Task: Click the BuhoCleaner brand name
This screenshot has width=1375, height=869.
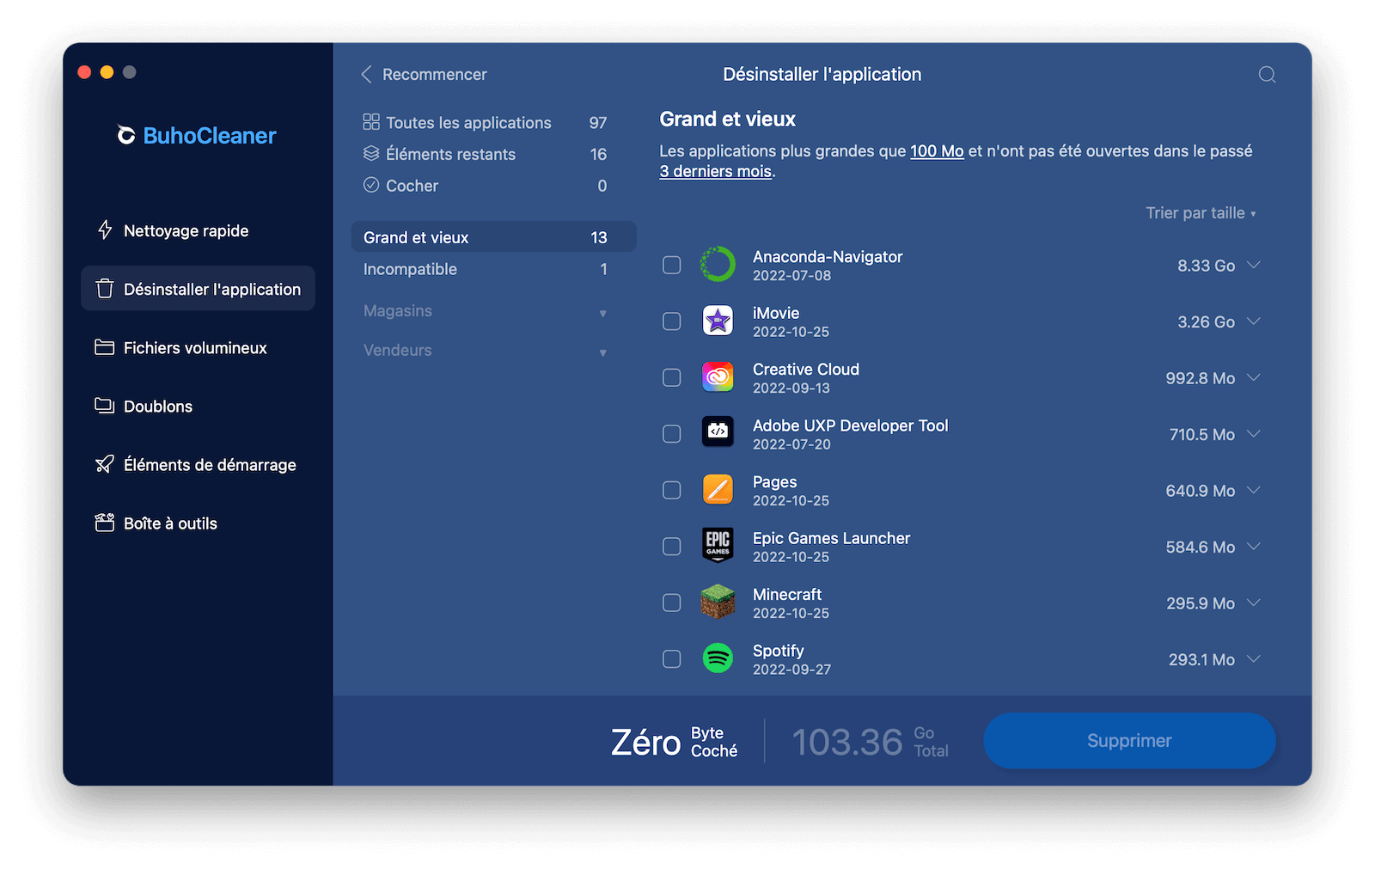Action: pyautogui.click(x=210, y=136)
